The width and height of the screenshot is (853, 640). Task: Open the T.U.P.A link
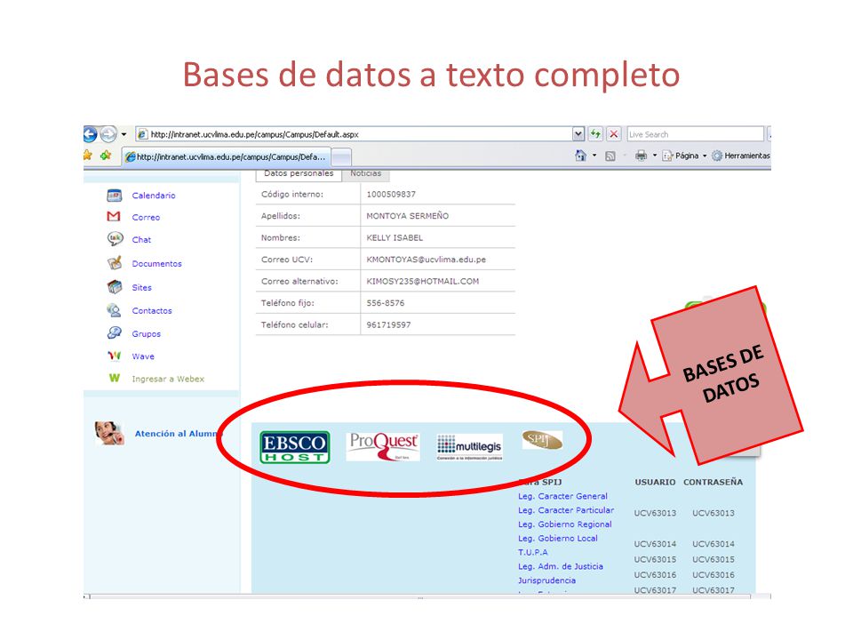click(532, 552)
